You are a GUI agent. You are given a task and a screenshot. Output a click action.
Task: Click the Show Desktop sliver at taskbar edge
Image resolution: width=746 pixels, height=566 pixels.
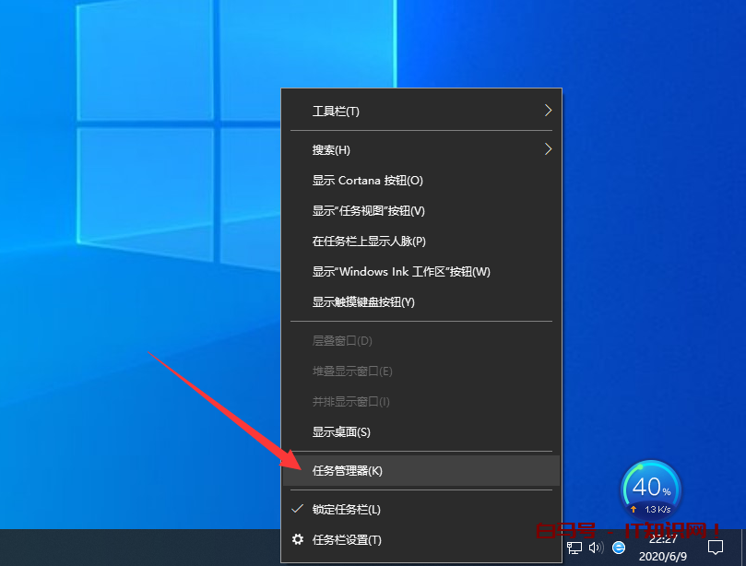[743, 548]
